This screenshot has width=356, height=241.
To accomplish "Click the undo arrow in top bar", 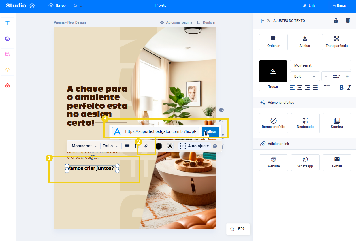I will tap(75, 5).
